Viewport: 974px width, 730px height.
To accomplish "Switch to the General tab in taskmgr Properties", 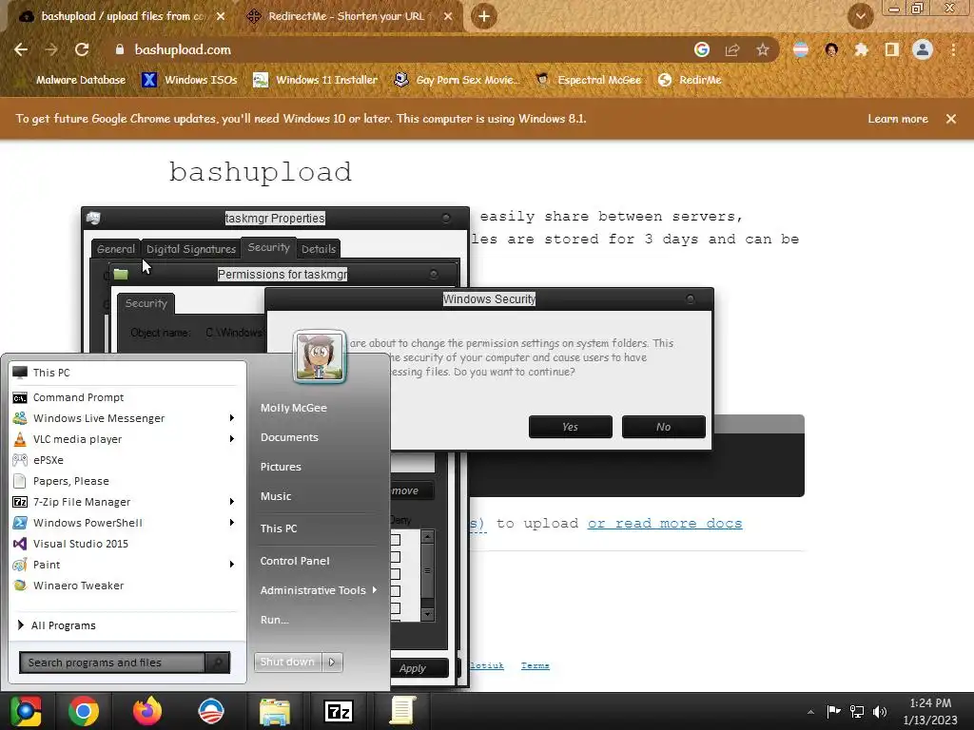I will tap(115, 249).
